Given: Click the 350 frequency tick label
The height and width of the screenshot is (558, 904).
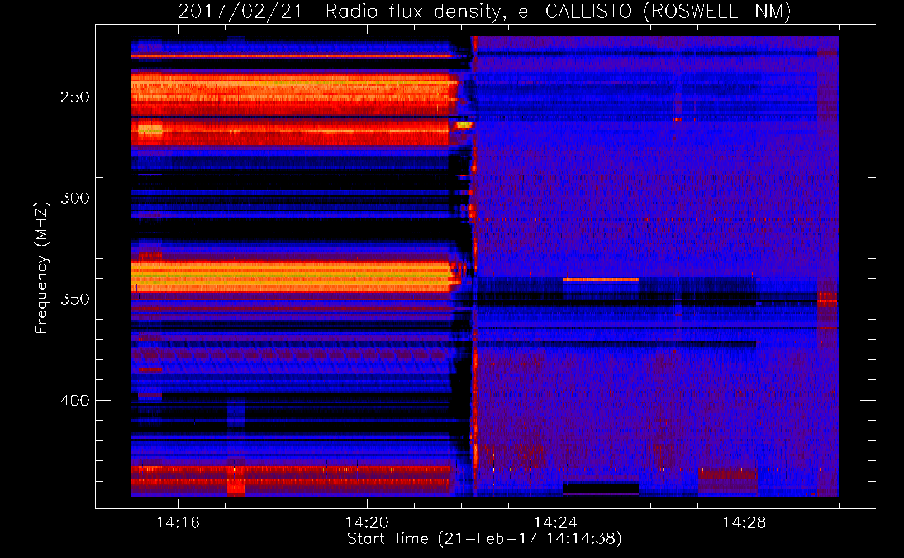Looking at the screenshot, I should click(x=75, y=299).
